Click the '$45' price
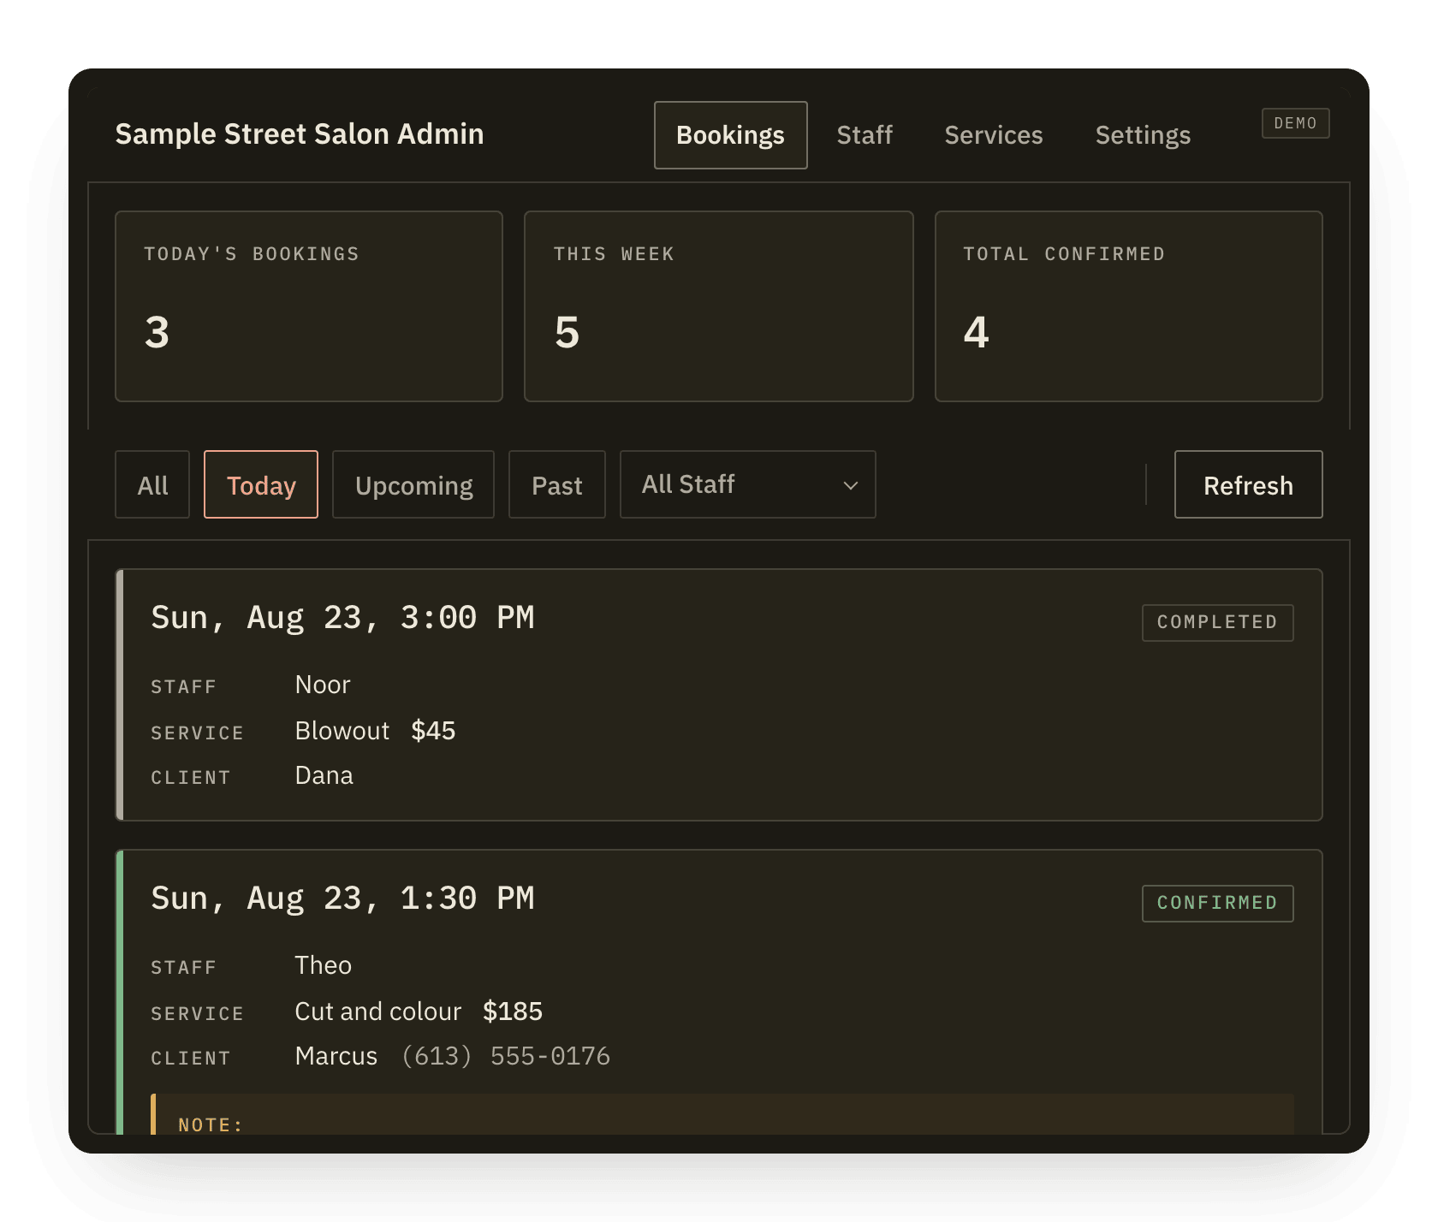1438x1222 pixels. point(433,731)
